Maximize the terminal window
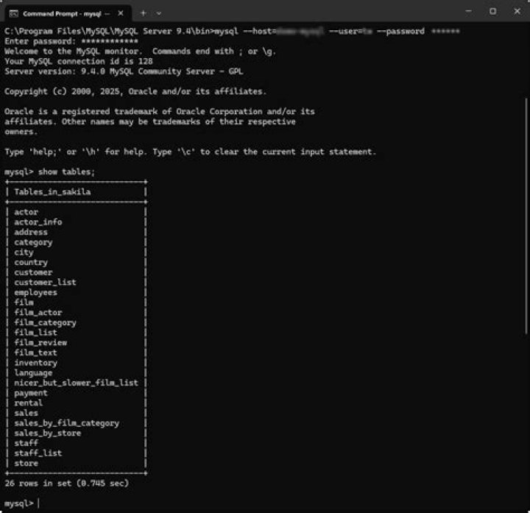The width and height of the screenshot is (530, 513). [492, 12]
